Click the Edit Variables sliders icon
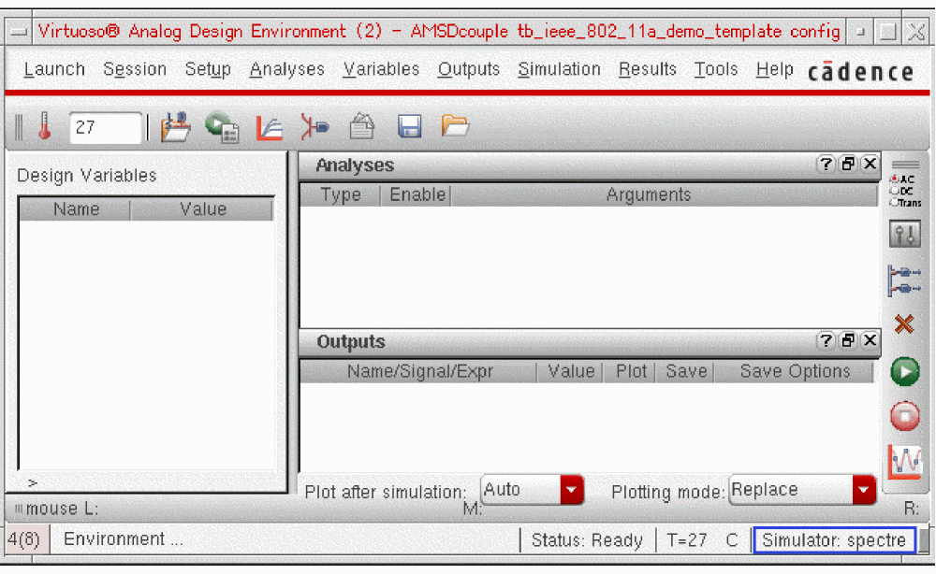 [x=905, y=235]
